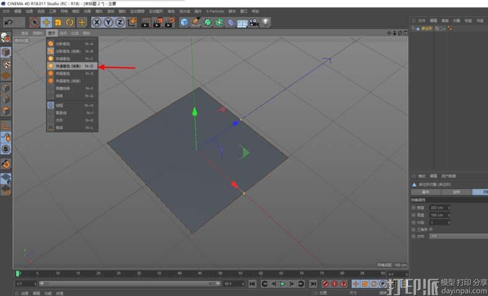Activate the Move tool
This screenshot has width=488, height=296.
point(46,22)
